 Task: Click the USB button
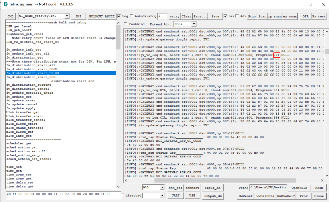click(x=192, y=196)
